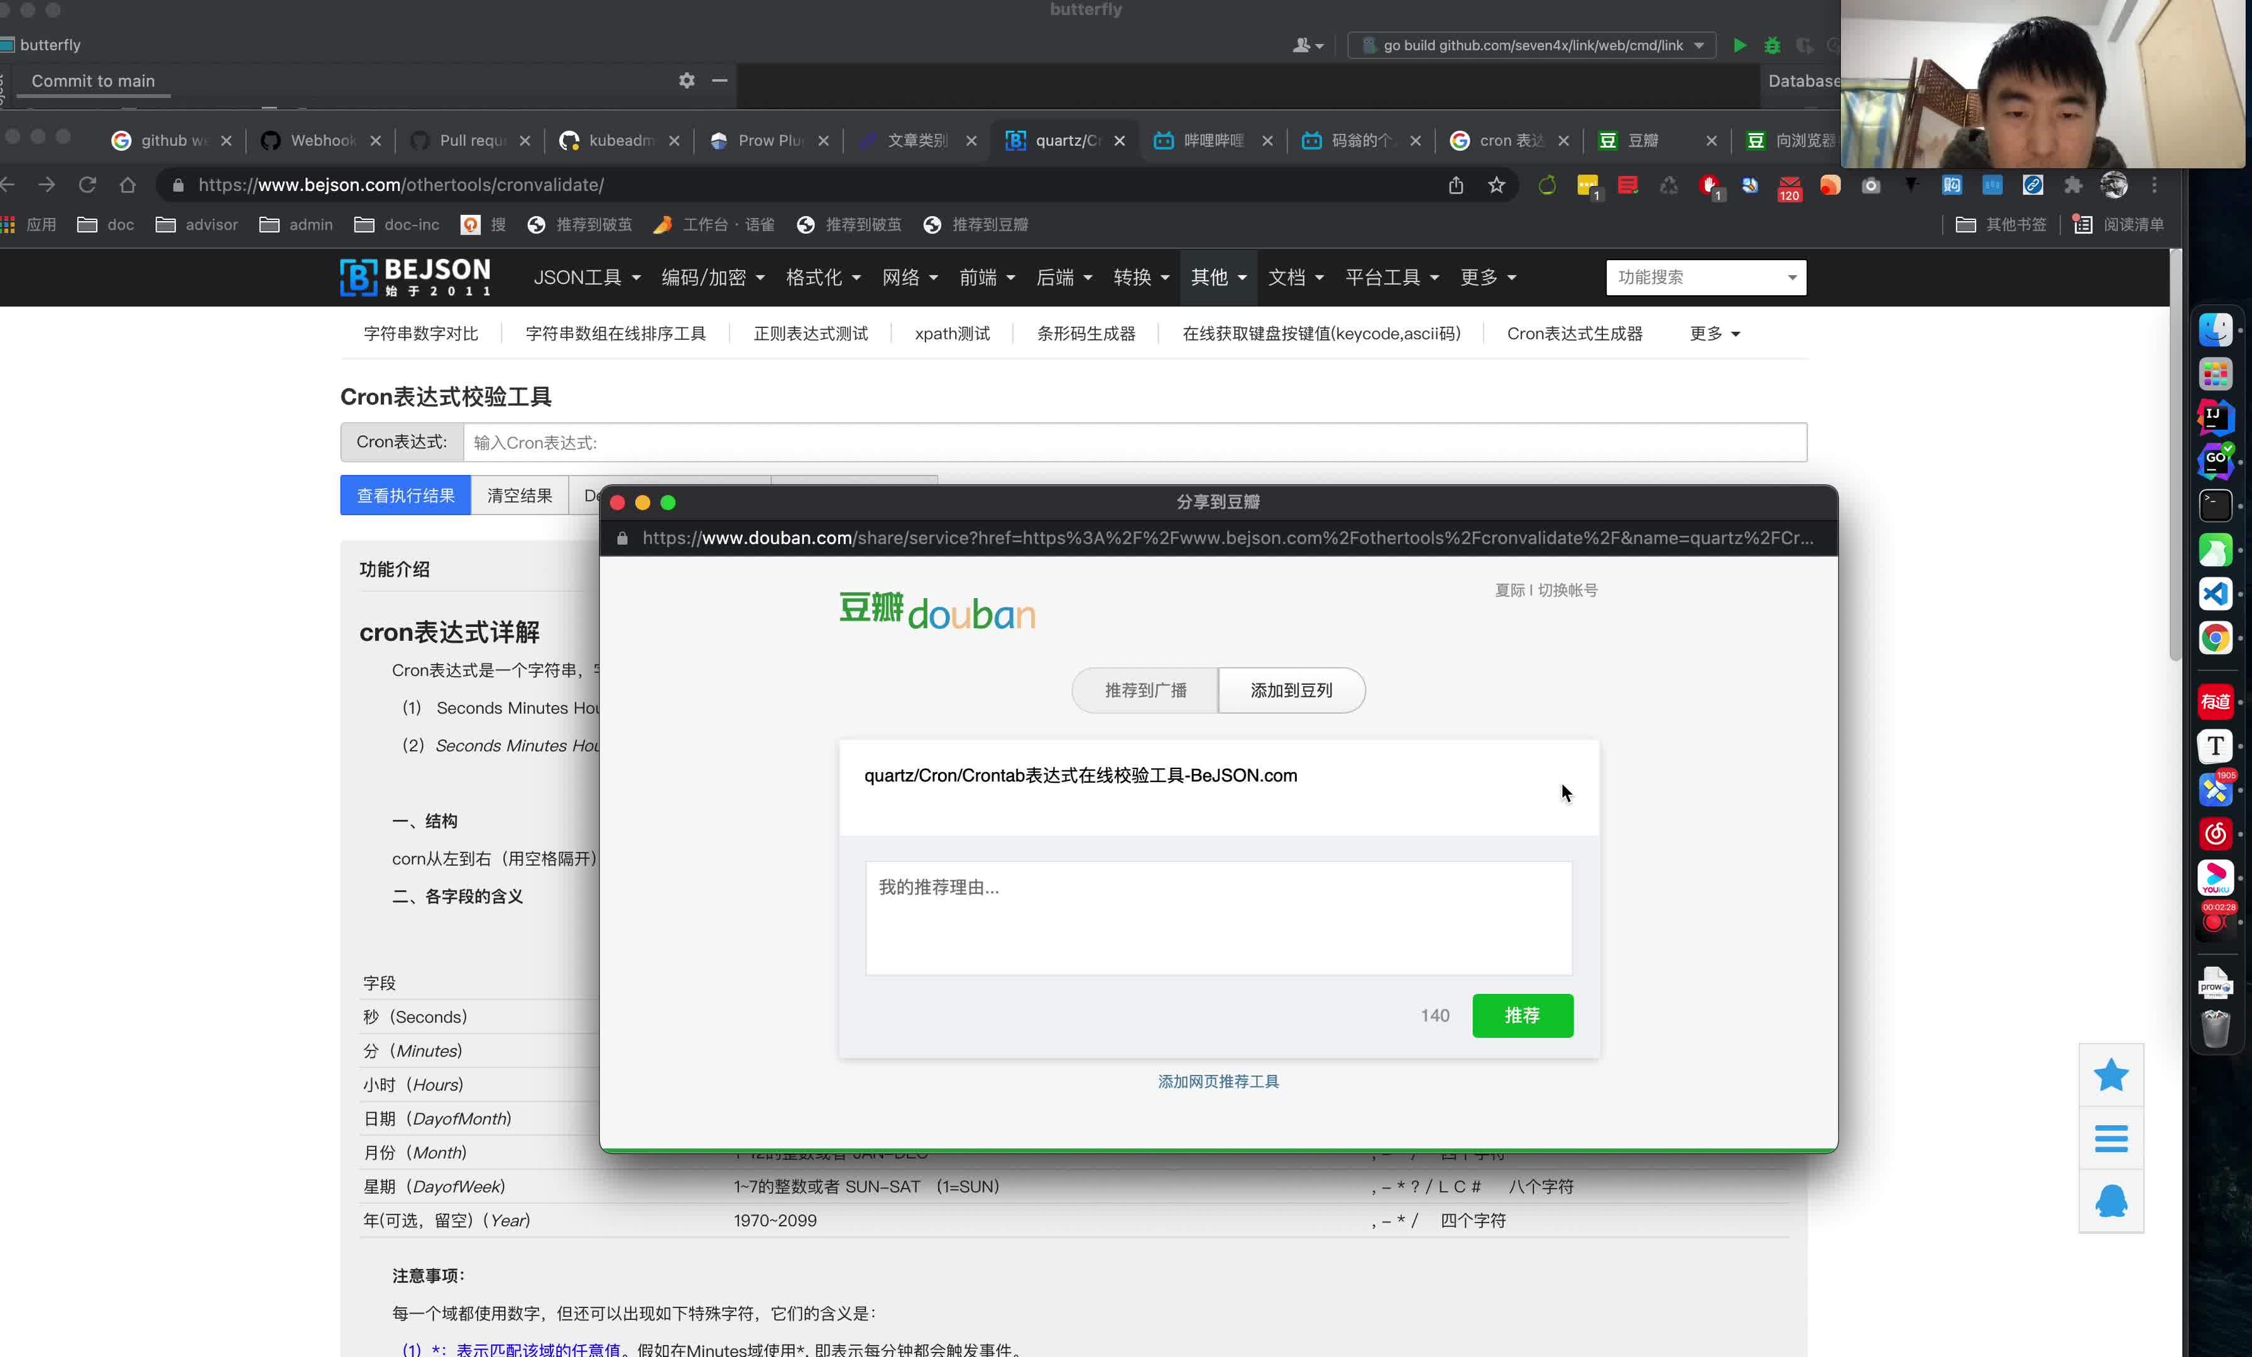Reload the bejson page
Screen dimensions: 2252x1357
[88, 185]
